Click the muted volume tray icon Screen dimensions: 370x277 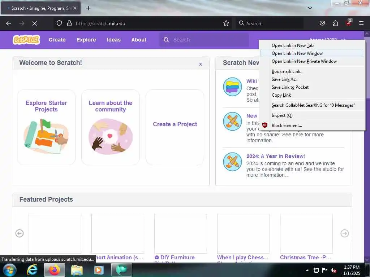(334, 270)
